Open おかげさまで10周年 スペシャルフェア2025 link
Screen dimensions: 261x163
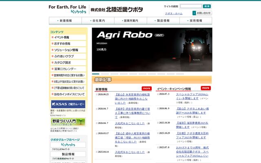[x=192, y=152]
